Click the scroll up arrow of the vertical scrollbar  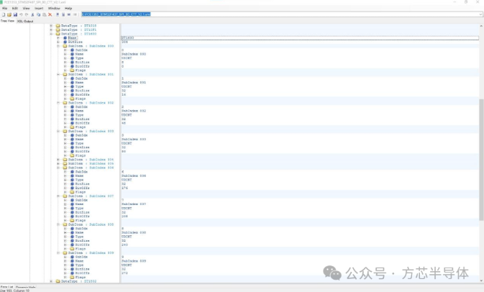481,26
